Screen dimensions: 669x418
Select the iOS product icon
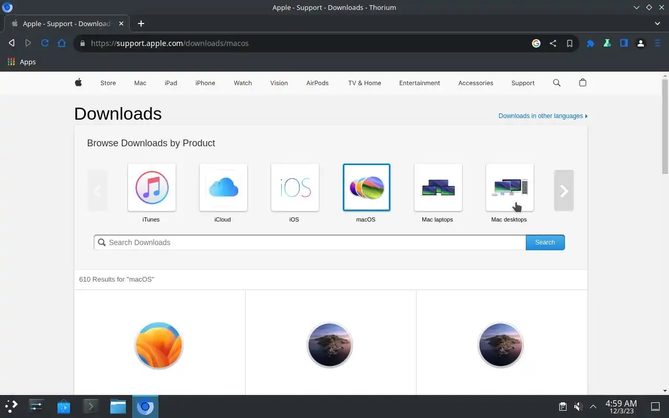295,187
